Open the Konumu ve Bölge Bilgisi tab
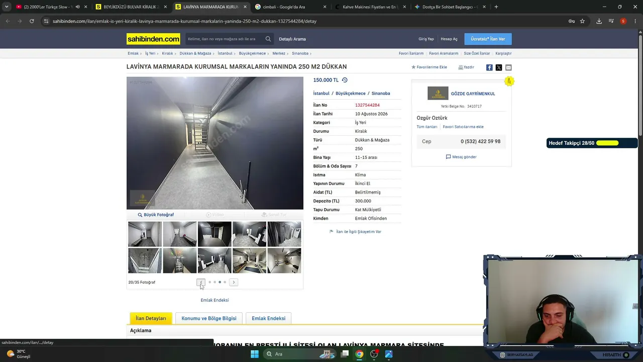Viewport: 643px width, 362px height. click(209, 318)
